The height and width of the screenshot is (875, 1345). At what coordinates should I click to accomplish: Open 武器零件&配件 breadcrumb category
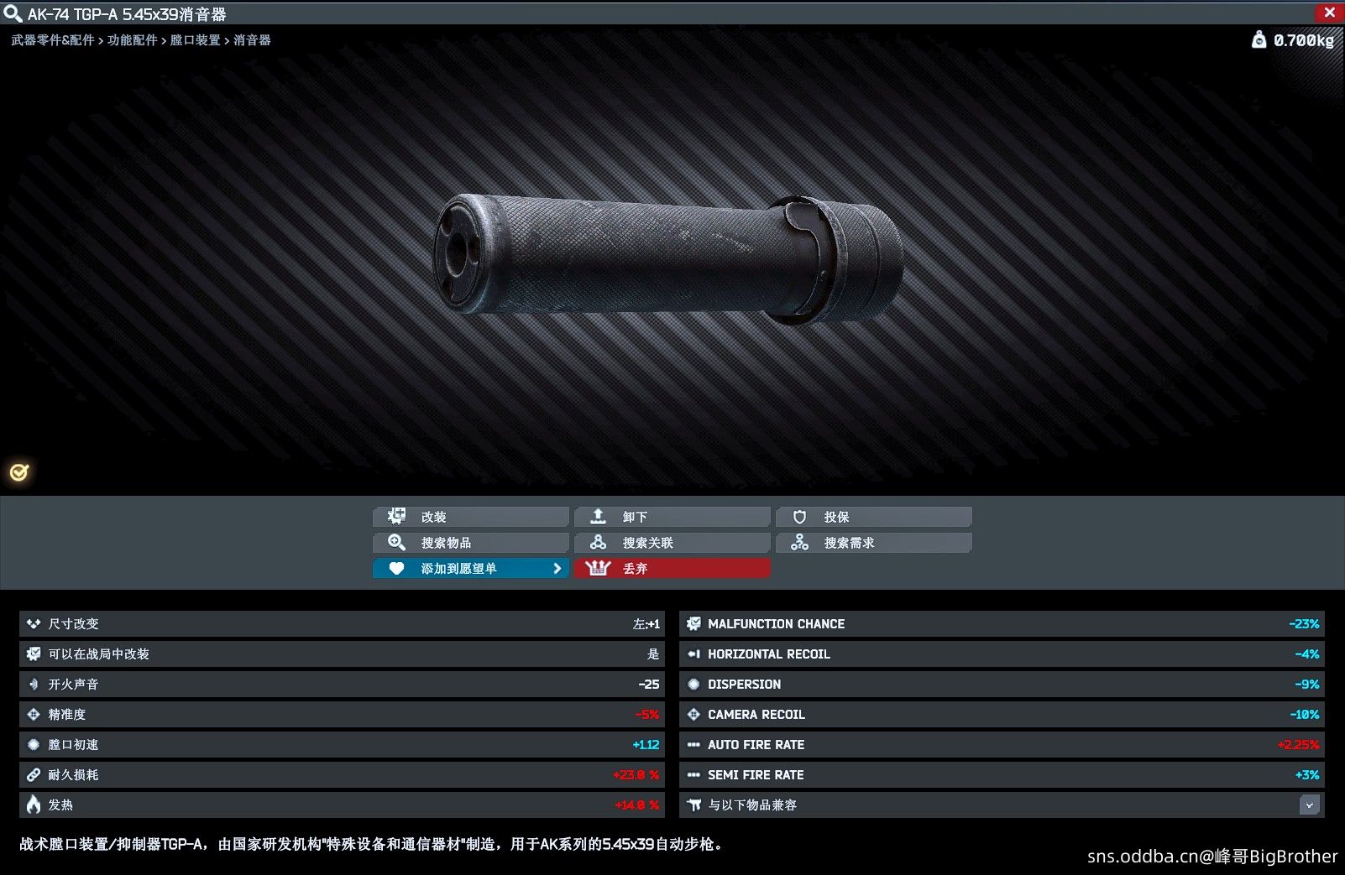[x=53, y=40]
